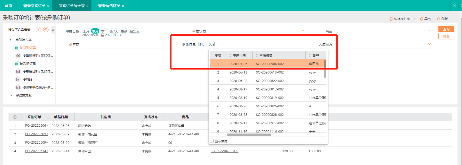Open the 商品 lookup ellipsis icon
The width and height of the screenshot is (462, 165).
[x=429, y=31]
